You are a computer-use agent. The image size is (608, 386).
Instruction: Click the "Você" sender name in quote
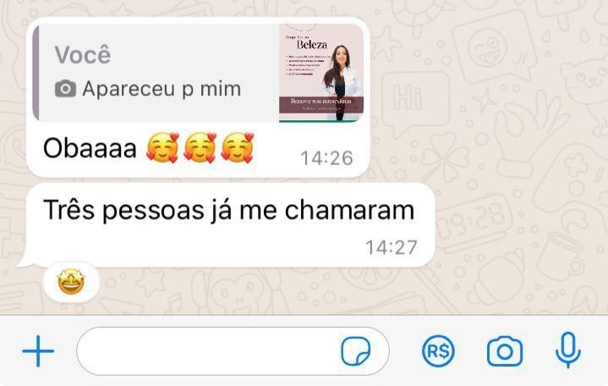click(x=83, y=54)
